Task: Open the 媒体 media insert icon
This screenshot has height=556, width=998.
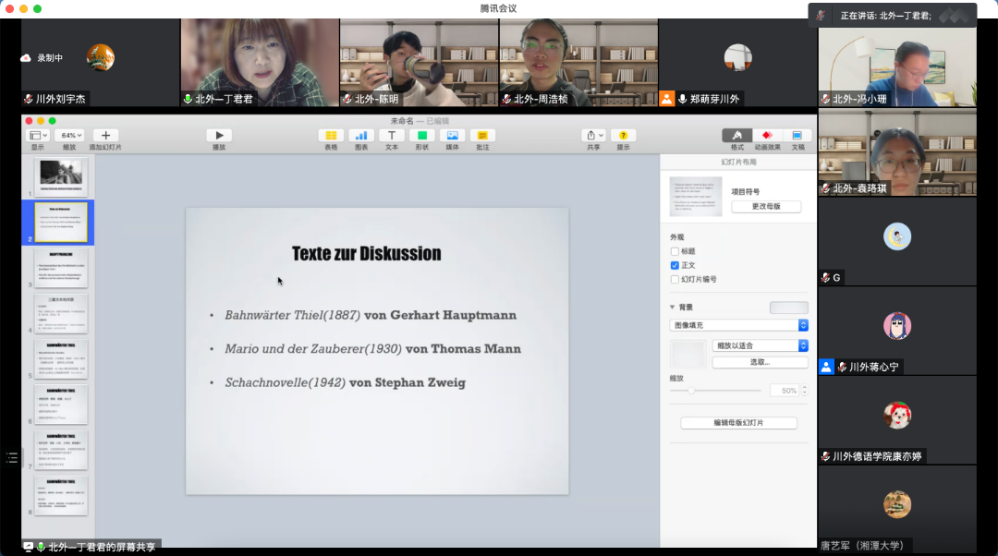Action: pos(452,136)
